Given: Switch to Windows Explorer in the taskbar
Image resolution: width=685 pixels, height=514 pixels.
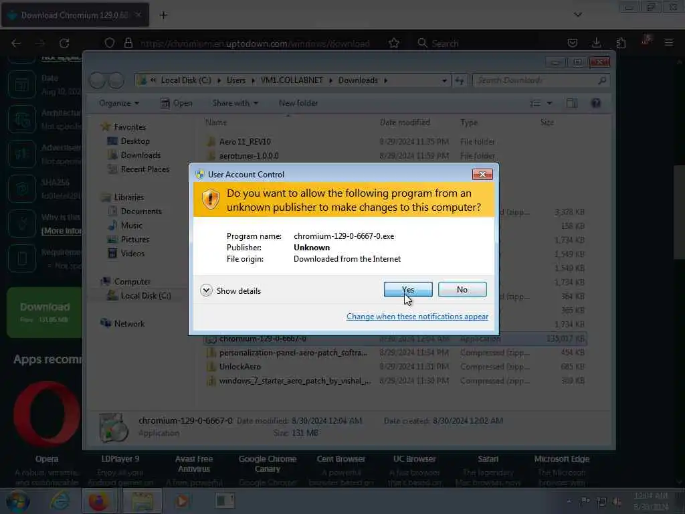Looking at the screenshot, I should click(x=142, y=501).
